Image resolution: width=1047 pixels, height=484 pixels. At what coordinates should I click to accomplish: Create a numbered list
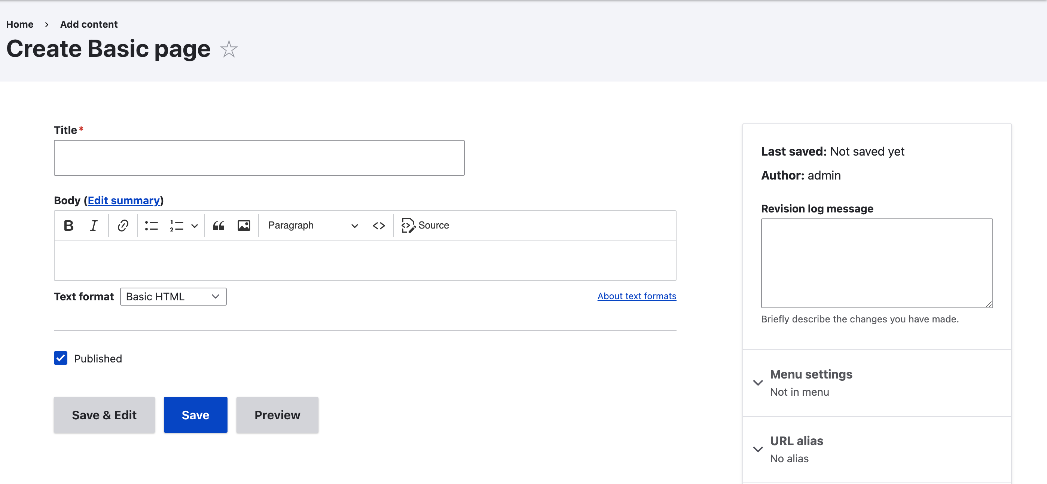(177, 226)
